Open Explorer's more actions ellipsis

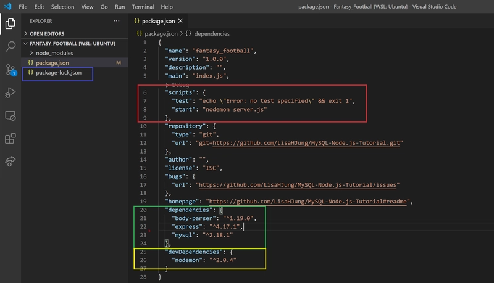point(117,21)
